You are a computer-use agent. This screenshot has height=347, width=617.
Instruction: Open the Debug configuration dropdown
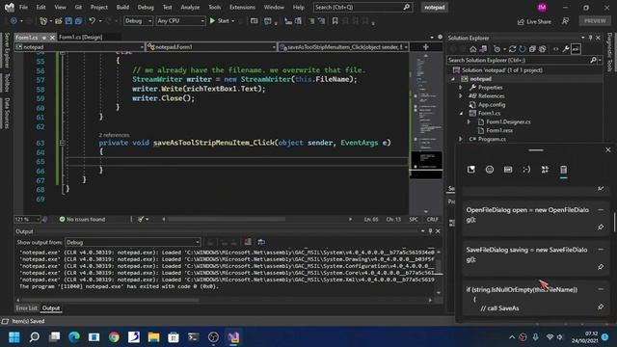point(138,21)
